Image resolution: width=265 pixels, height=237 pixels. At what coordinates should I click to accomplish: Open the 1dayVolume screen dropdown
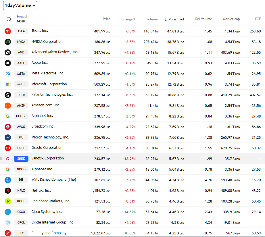(x=20, y=5)
